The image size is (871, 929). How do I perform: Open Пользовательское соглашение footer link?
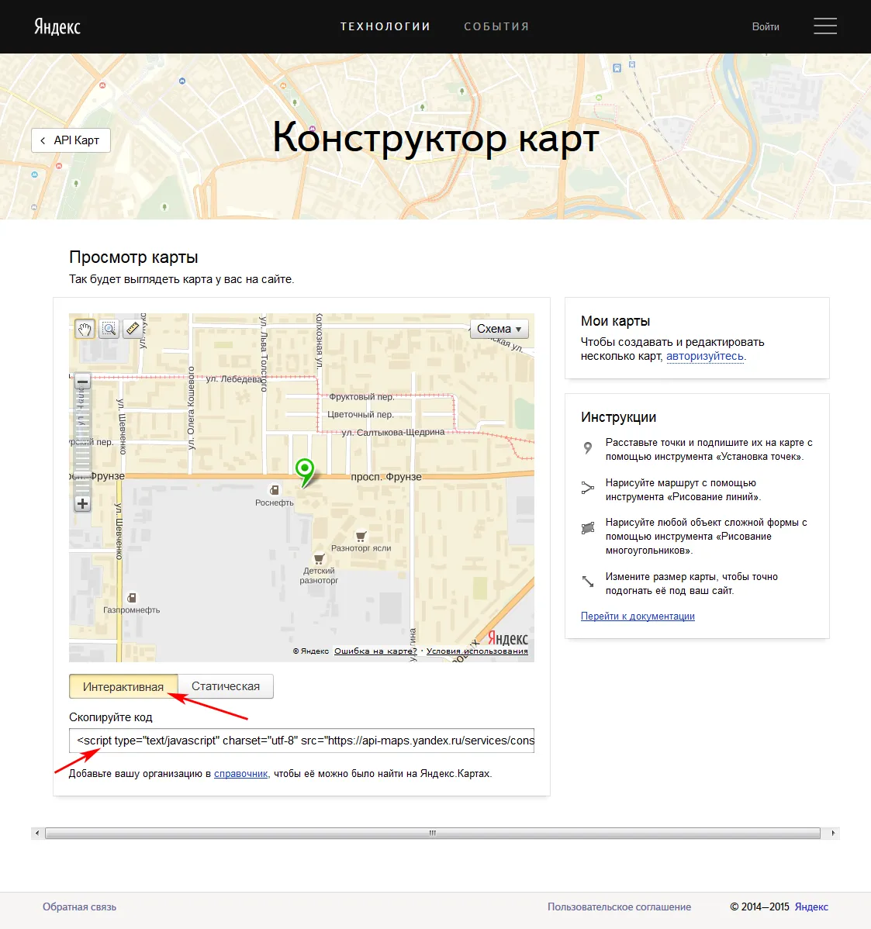tap(619, 907)
